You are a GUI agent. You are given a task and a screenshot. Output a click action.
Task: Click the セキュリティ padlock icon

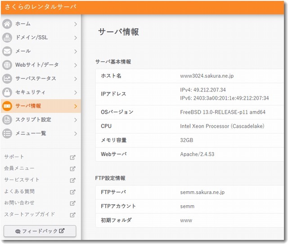pos(7,92)
